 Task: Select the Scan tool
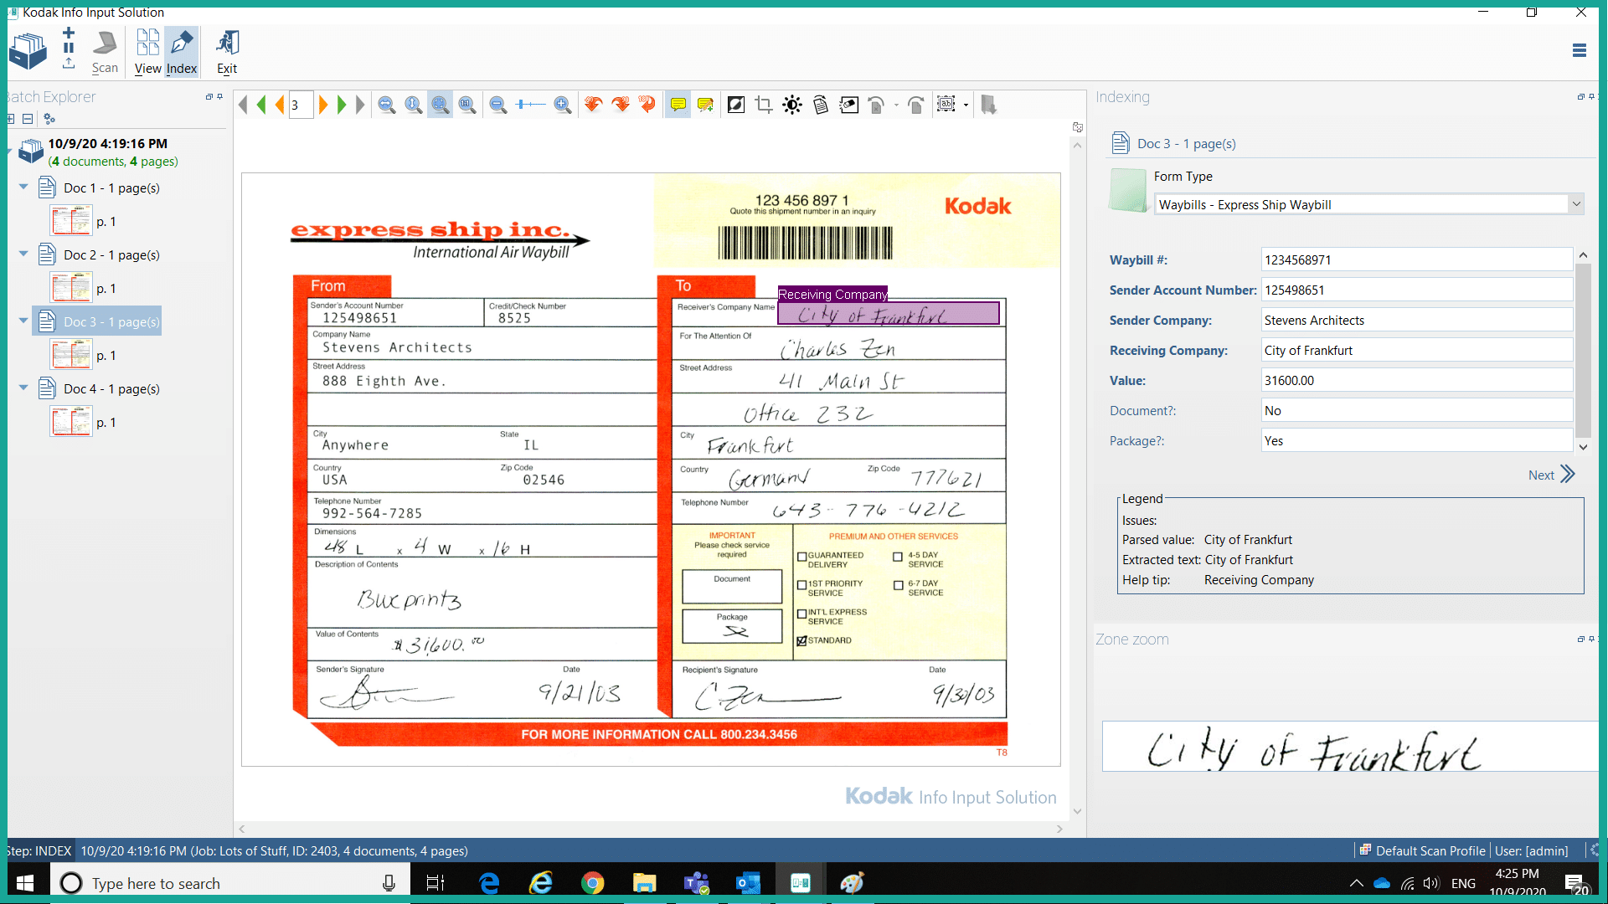(x=104, y=50)
